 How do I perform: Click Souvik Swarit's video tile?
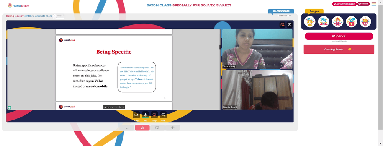(257, 90)
